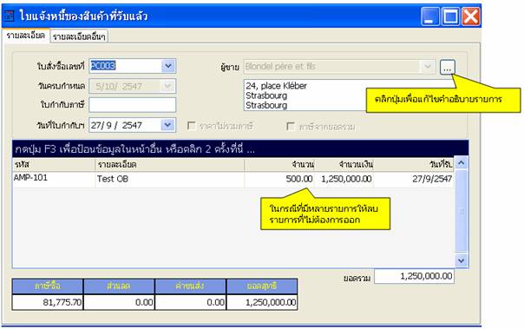Click the application icon in title bar

tap(9, 16)
